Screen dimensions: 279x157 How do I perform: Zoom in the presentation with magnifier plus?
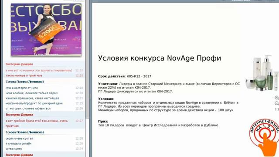click(277, 98)
